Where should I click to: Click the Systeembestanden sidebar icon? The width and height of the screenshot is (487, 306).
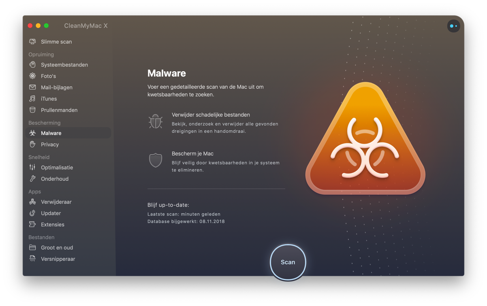32,65
